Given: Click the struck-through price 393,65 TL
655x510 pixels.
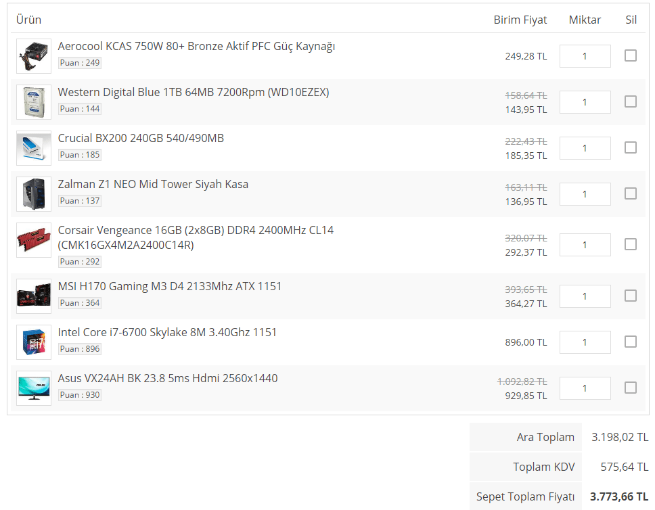Looking at the screenshot, I should pyautogui.click(x=526, y=289).
